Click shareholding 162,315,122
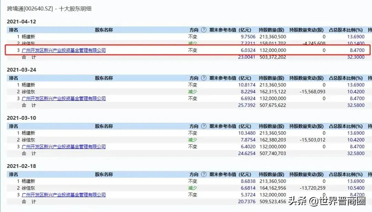 click(x=272, y=92)
